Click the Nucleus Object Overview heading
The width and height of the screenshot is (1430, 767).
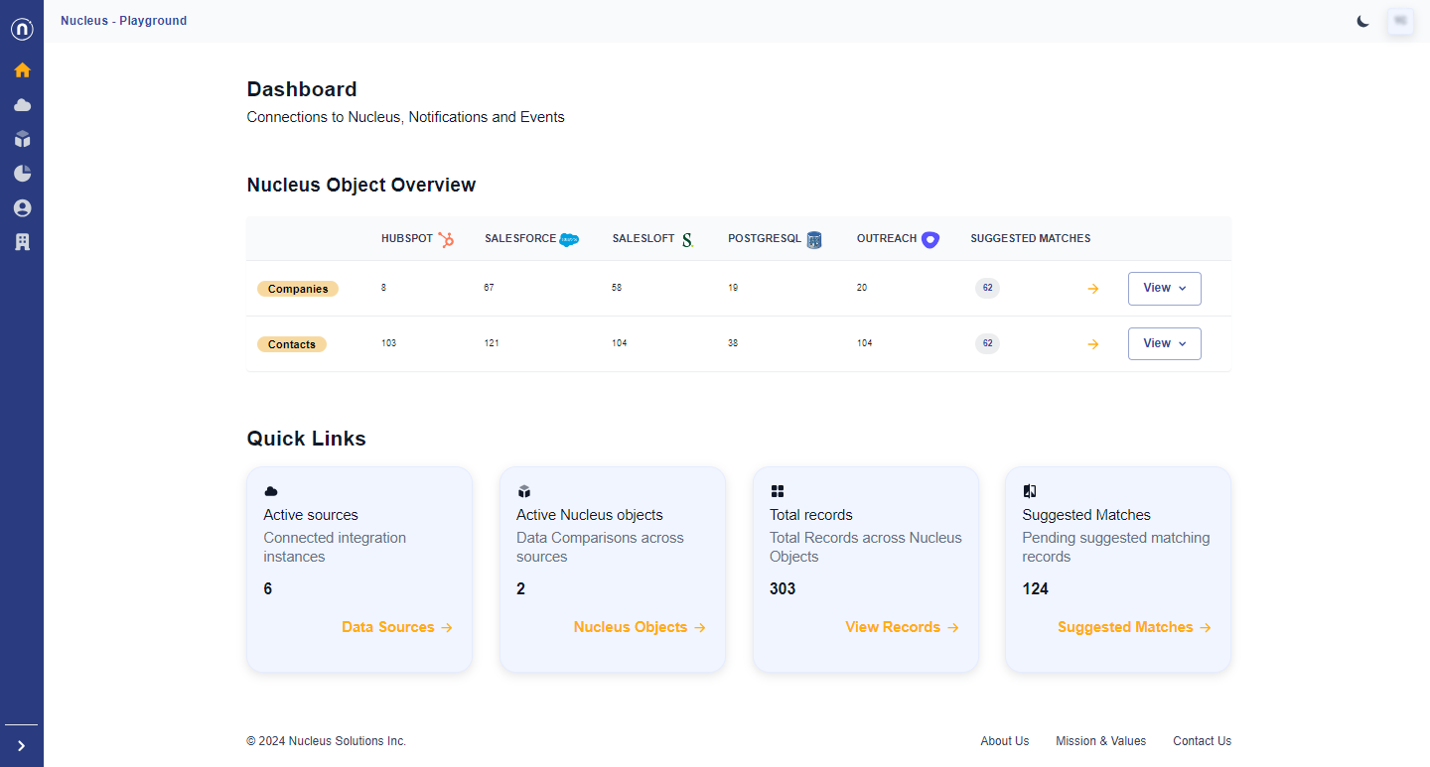[x=361, y=185]
